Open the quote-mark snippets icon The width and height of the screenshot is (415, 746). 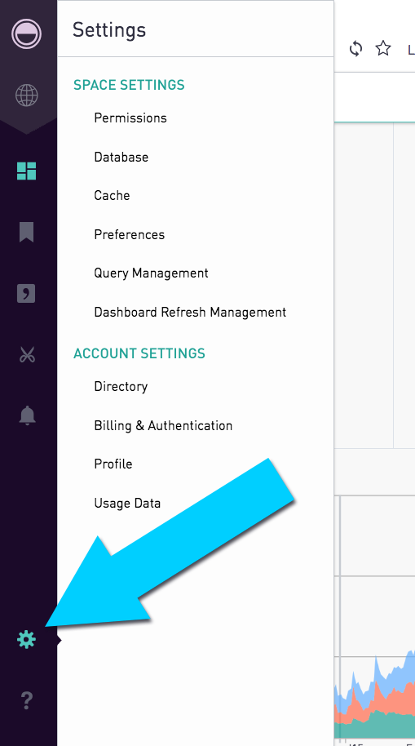[x=27, y=294]
